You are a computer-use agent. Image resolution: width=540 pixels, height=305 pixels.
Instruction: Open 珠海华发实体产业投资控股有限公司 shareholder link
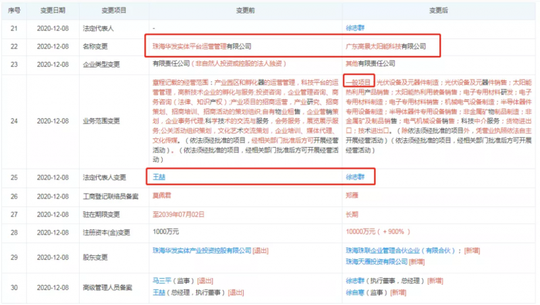(202, 250)
